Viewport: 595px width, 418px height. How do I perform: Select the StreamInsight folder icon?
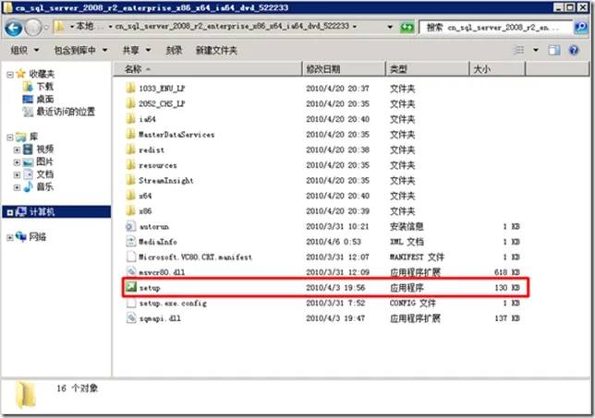tap(130, 180)
